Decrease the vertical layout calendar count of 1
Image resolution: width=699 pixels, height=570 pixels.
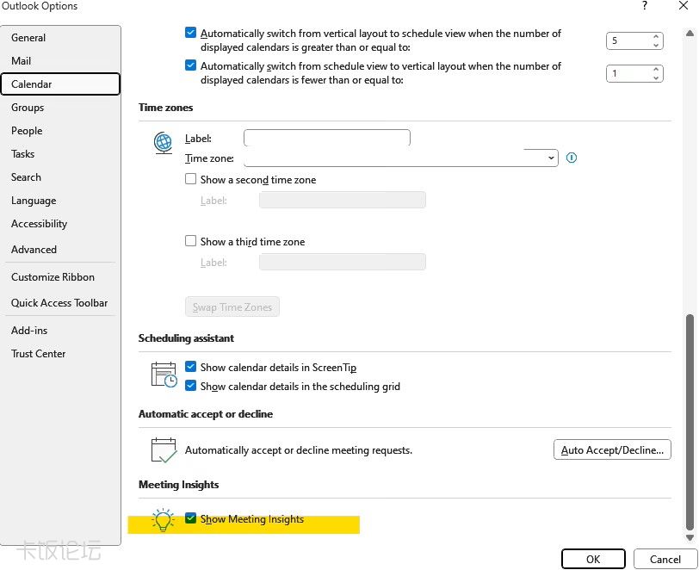pos(656,77)
